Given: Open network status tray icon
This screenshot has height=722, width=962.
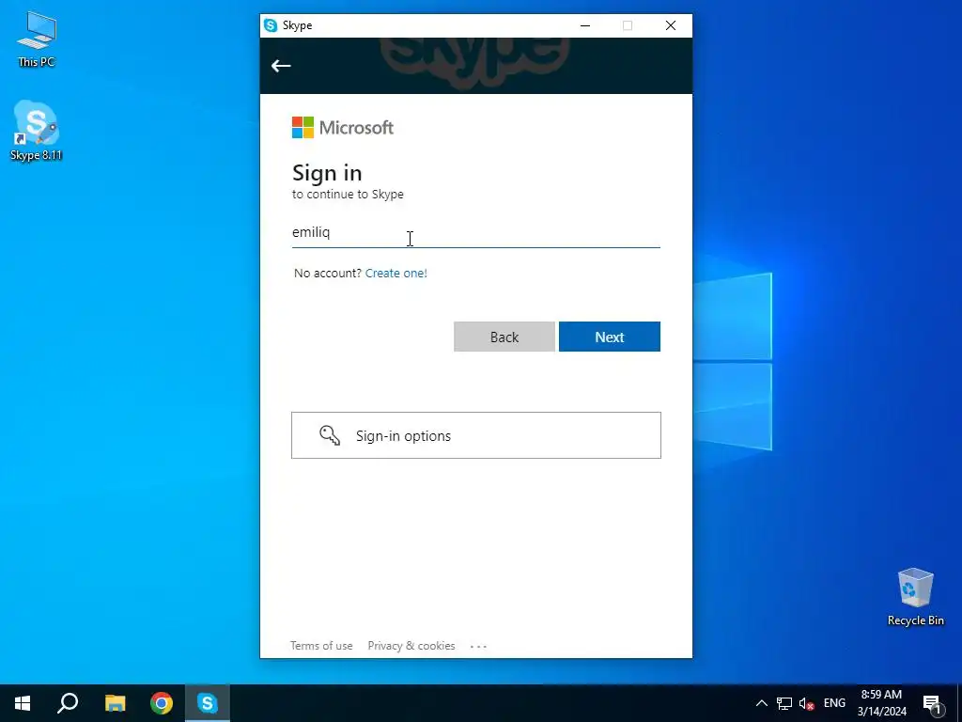Looking at the screenshot, I should point(784,703).
